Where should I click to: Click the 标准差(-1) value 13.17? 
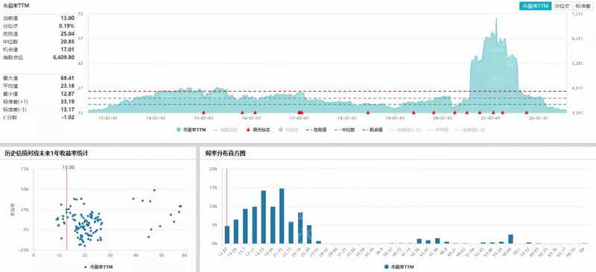pos(67,110)
